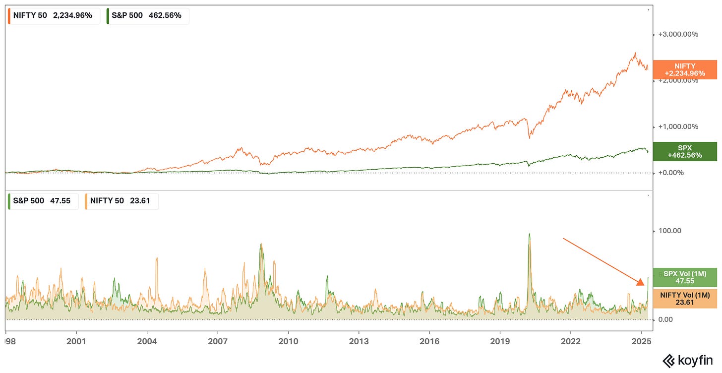Click the NIFTY Vol (1M) 23.61 tag

coord(685,300)
